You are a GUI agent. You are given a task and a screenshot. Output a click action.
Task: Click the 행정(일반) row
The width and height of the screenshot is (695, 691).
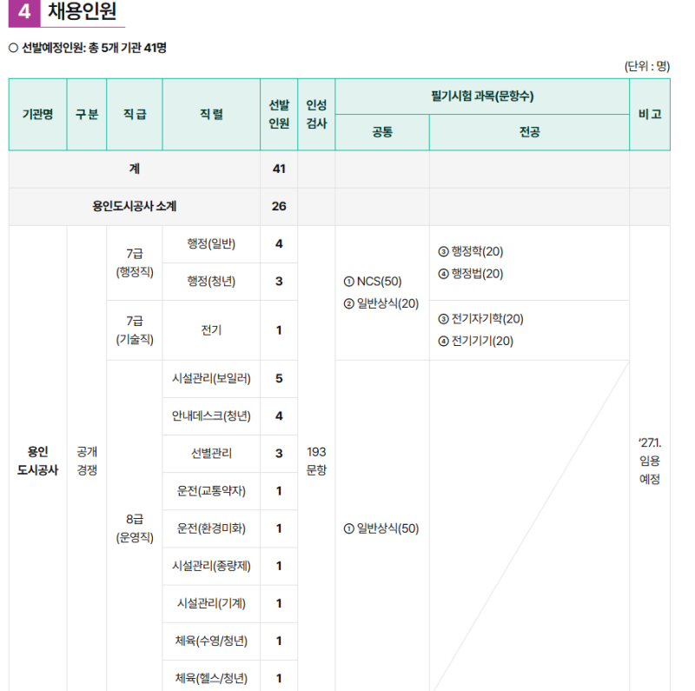pyautogui.click(x=211, y=244)
